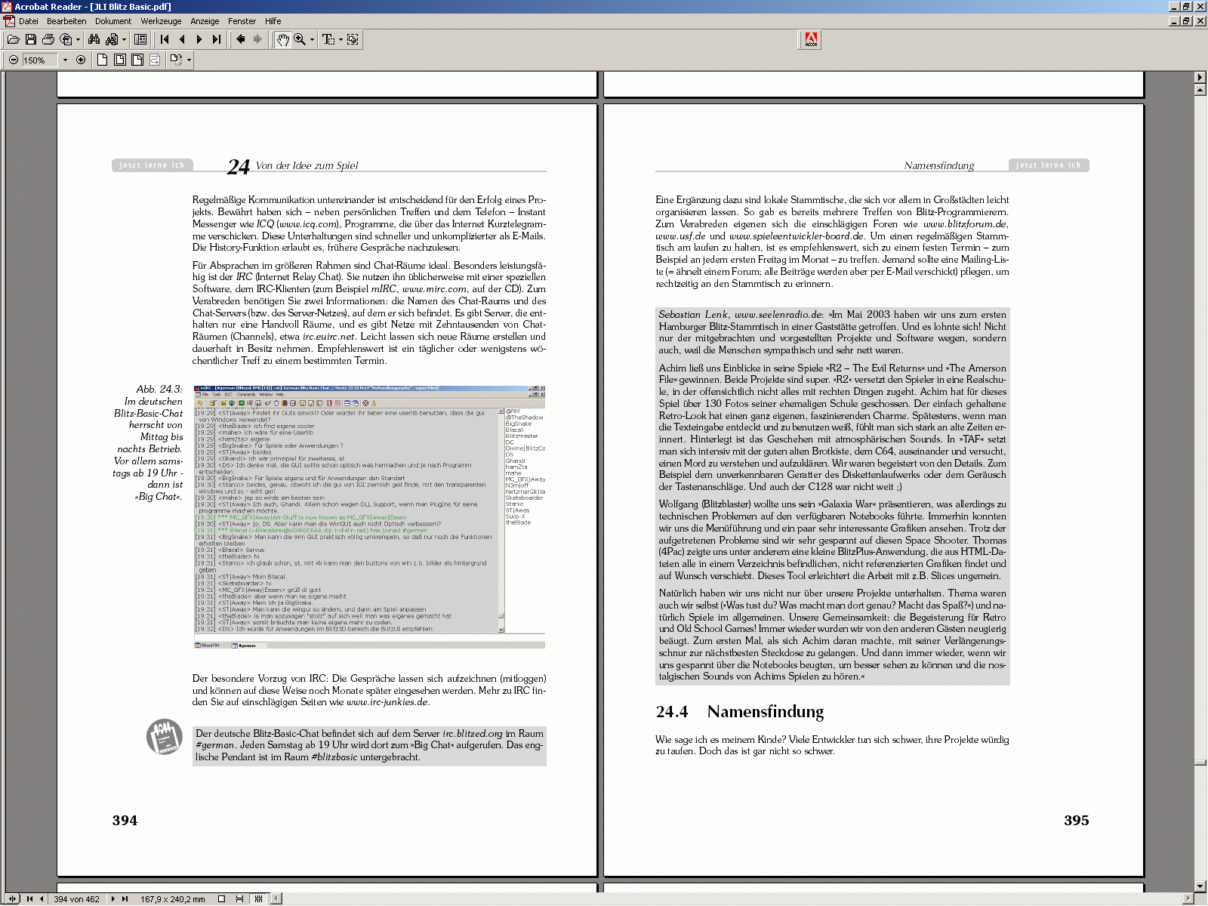
Task: Rotate the view with rotate icon
Action: (x=176, y=60)
